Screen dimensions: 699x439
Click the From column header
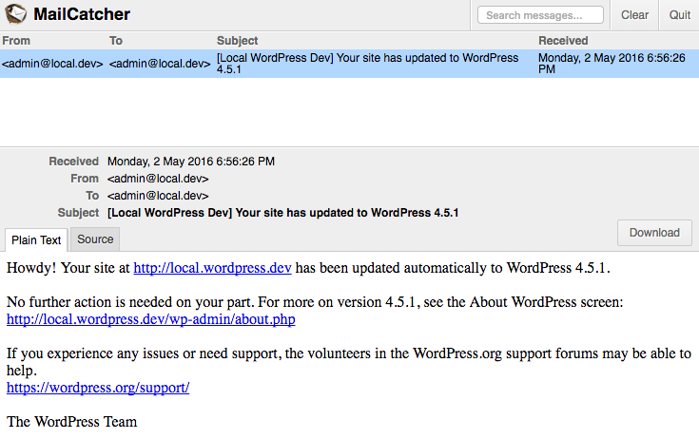coord(16,41)
